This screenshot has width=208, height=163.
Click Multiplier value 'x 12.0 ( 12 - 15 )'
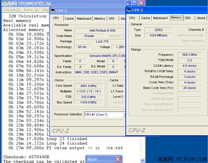(x=89, y=91)
